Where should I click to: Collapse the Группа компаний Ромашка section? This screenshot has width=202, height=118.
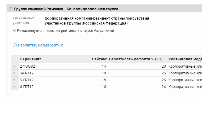pyautogui.click(x=11, y=8)
